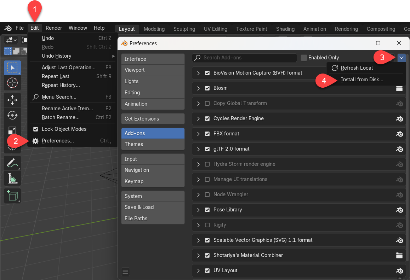Image resolution: width=410 pixels, height=280 pixels.
Task: Enable the Node Wrangler add-on
Action: (x=207, y=194)
